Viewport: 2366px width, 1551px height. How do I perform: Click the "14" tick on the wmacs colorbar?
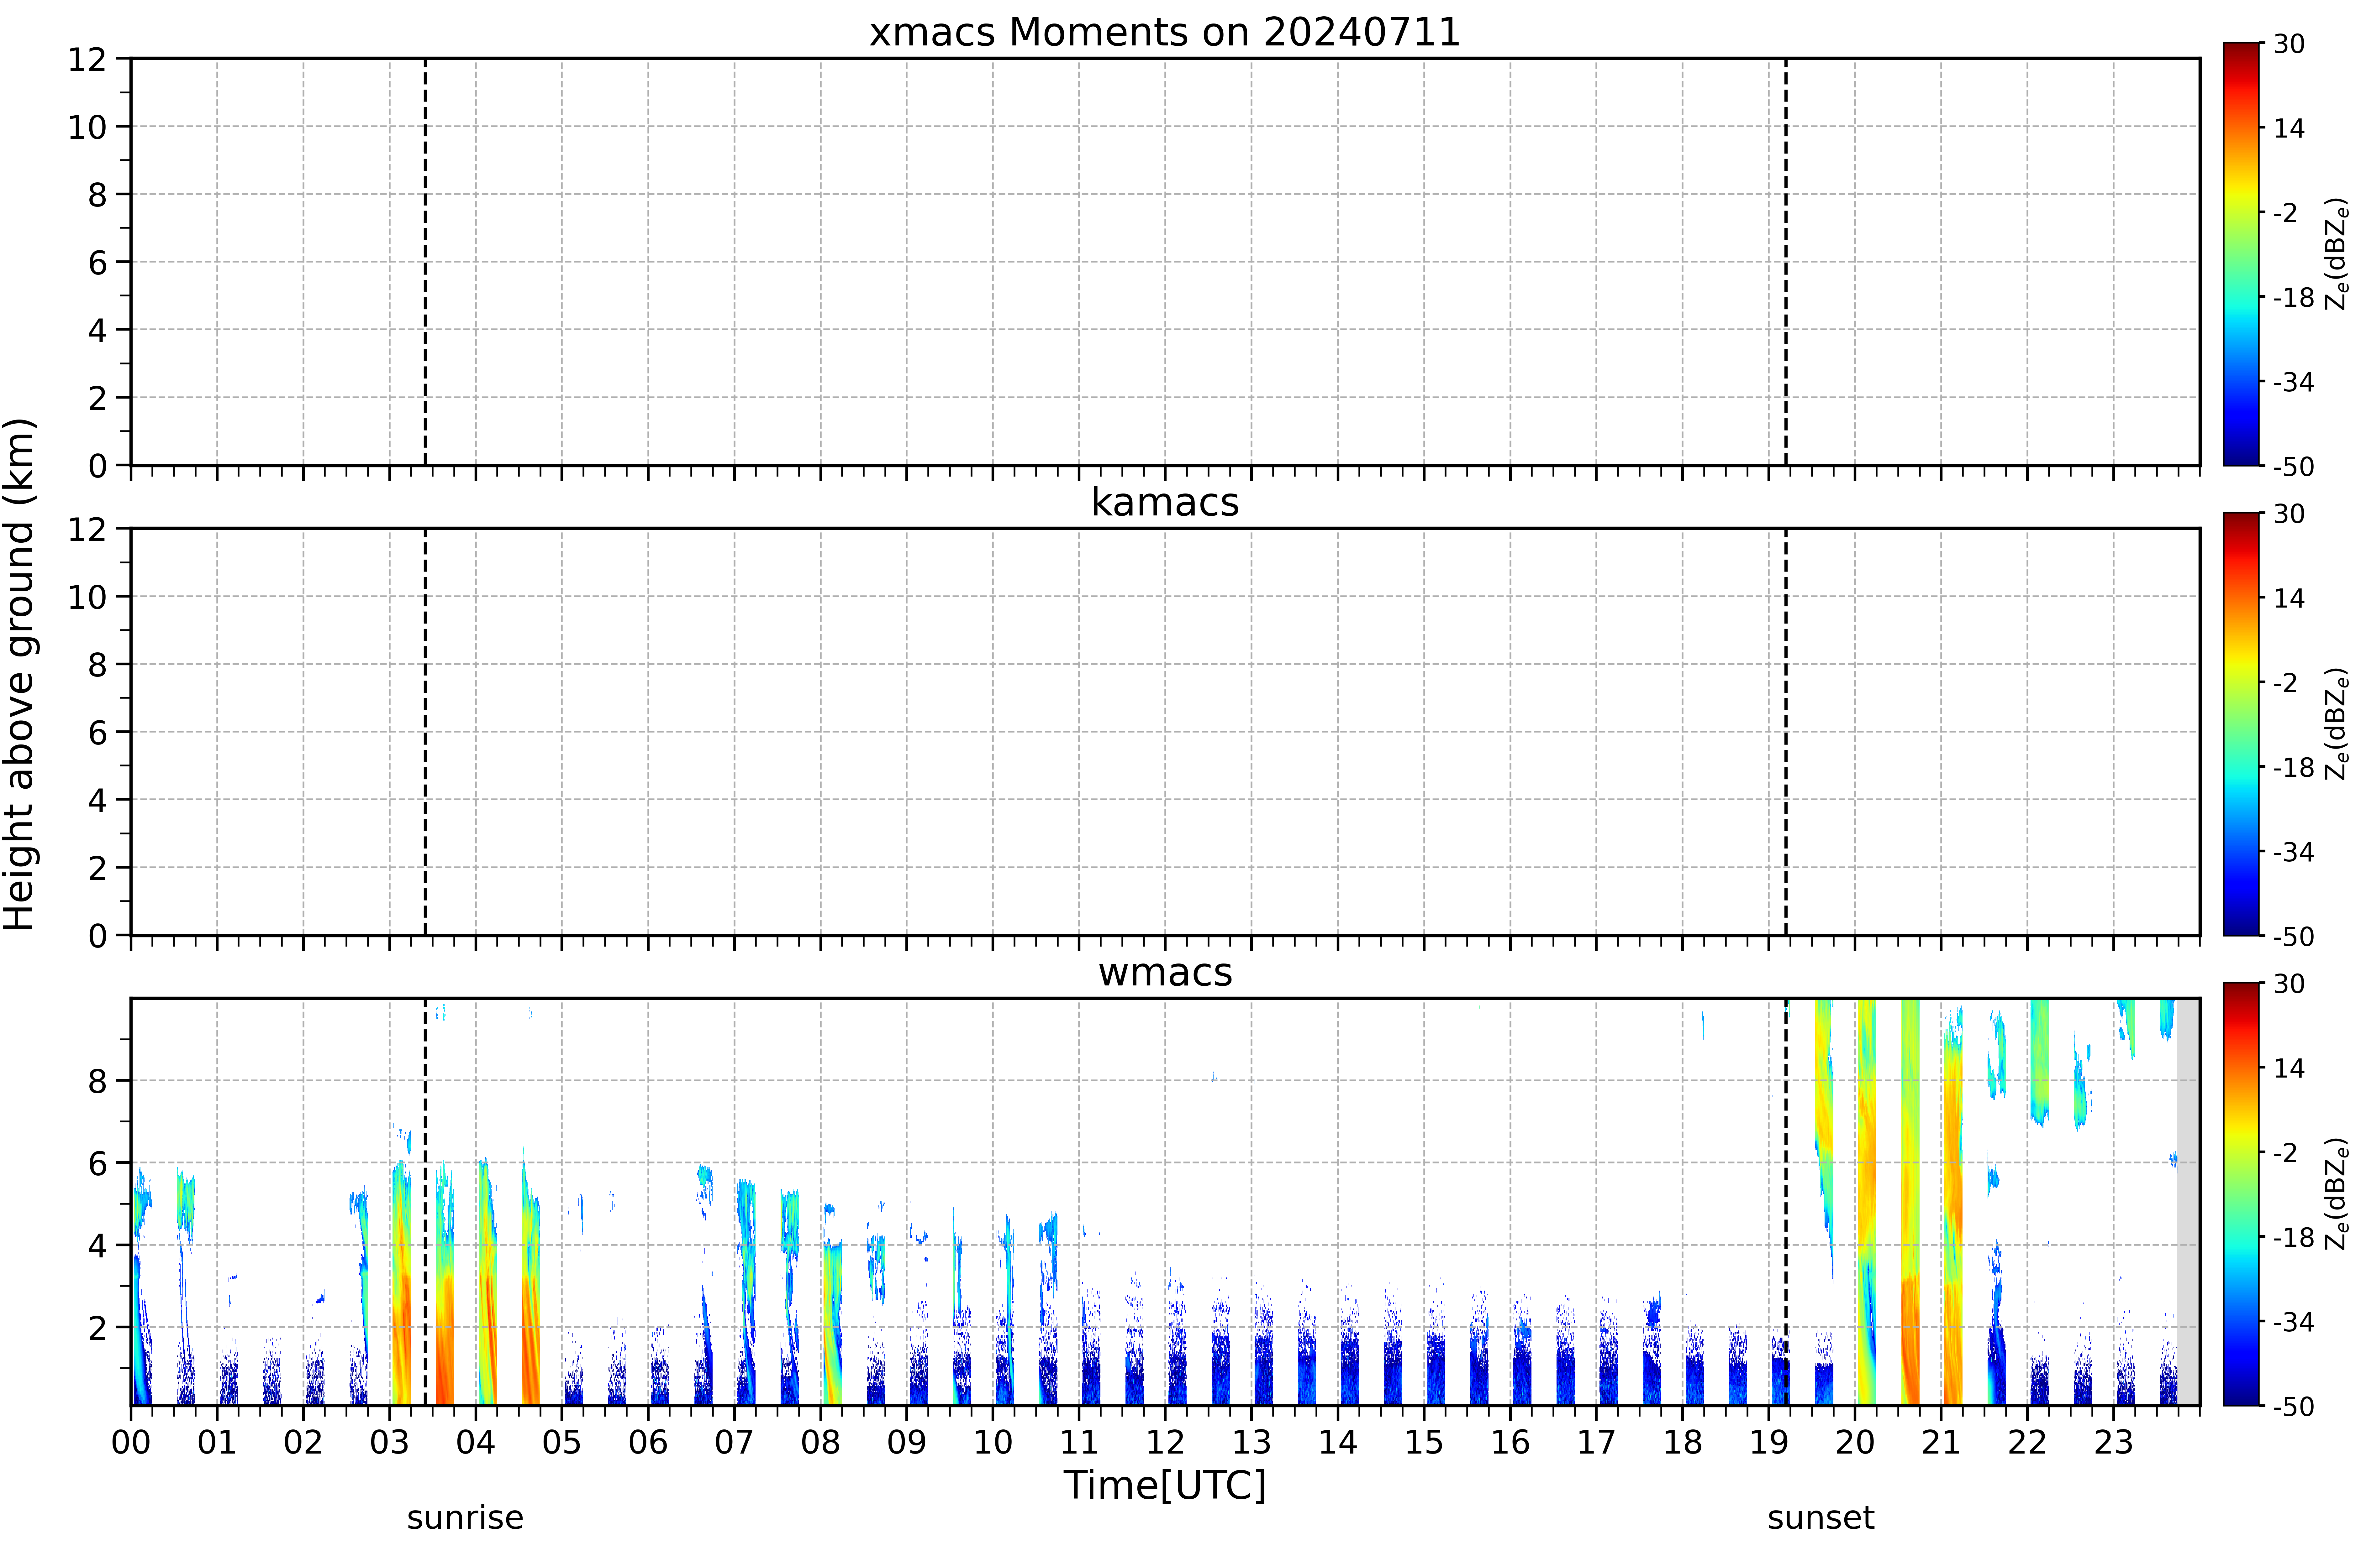point(2290,1068)
